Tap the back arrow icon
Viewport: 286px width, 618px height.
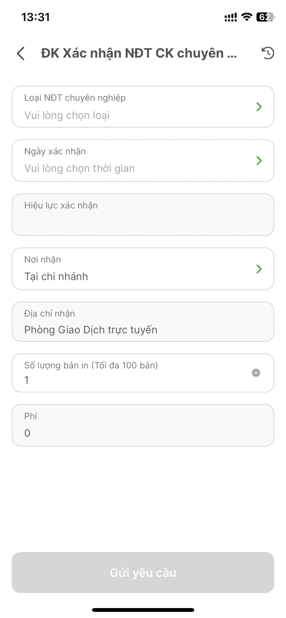tap(20, 53)
